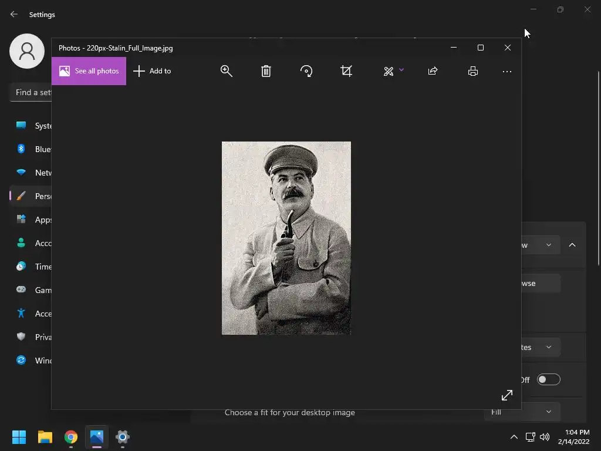The image size is (601, 451).
Task: Open the System category in Settings
Action: click(x=31, y=126)
